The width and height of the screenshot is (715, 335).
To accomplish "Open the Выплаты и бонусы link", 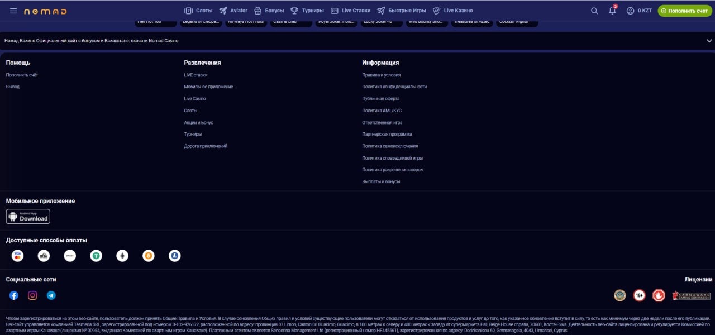I will coord(381,181).
